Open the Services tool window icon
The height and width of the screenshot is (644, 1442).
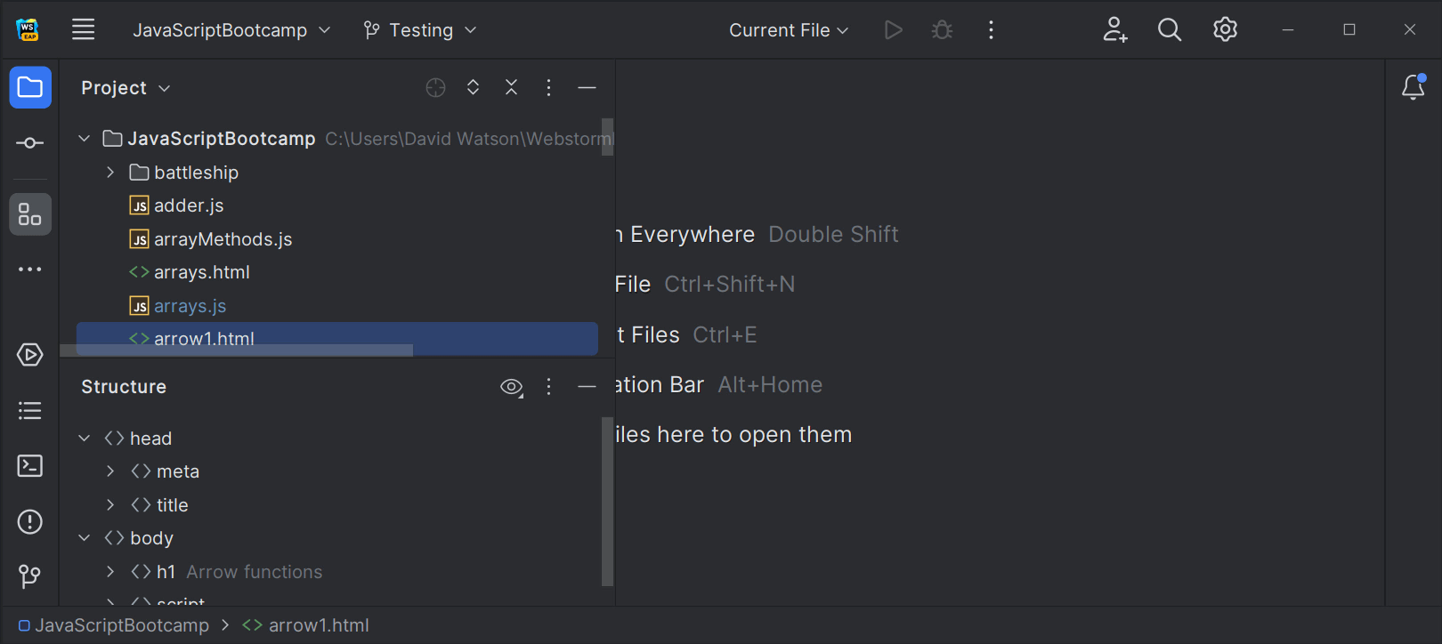coord(29,355)
